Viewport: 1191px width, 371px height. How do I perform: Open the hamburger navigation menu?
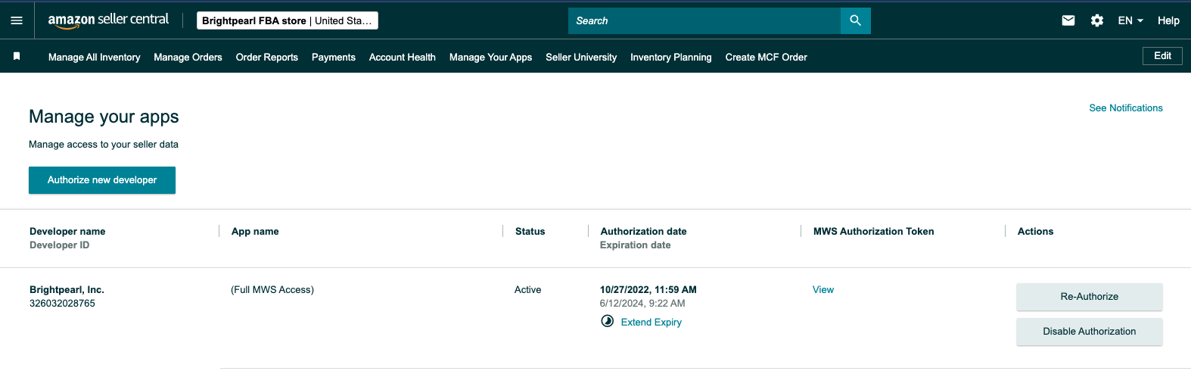coord(17,20)
